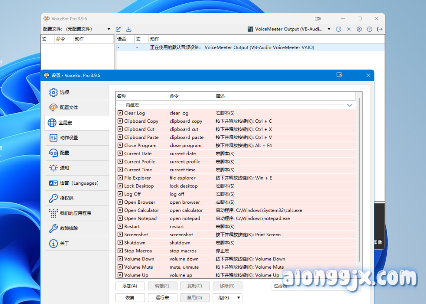426x304 pixels.
Task: Open the VoiceMeeter Output audio device dropdown
Action: [329, 29]
